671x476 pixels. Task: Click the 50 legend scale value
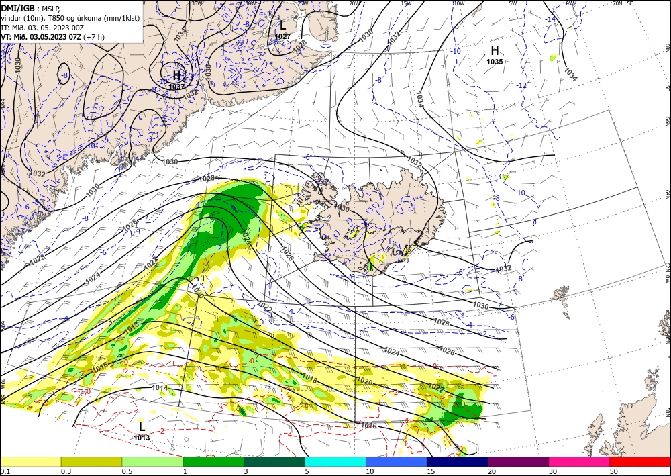[614, 471]
